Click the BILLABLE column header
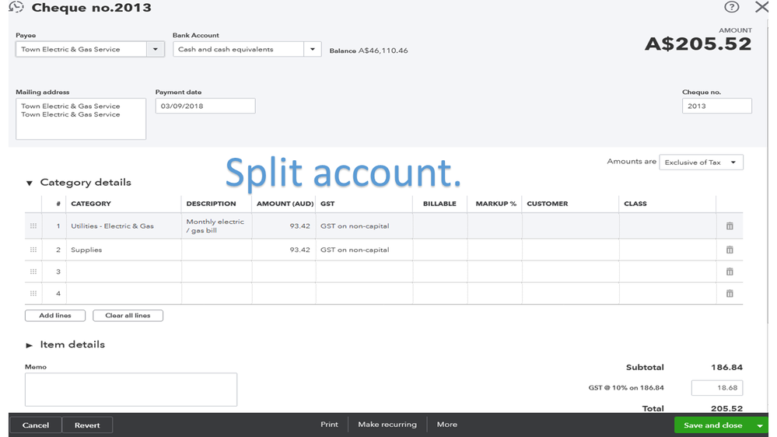Viewport: 777px width, 437px height. pos(439,204)
